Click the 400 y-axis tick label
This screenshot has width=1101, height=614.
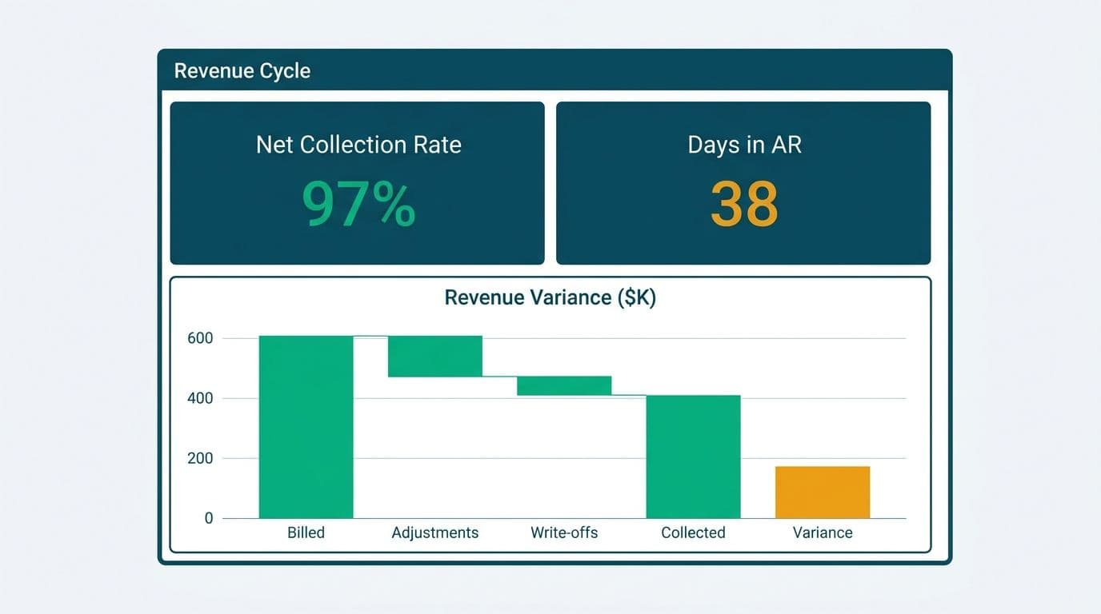pos(200,398)
